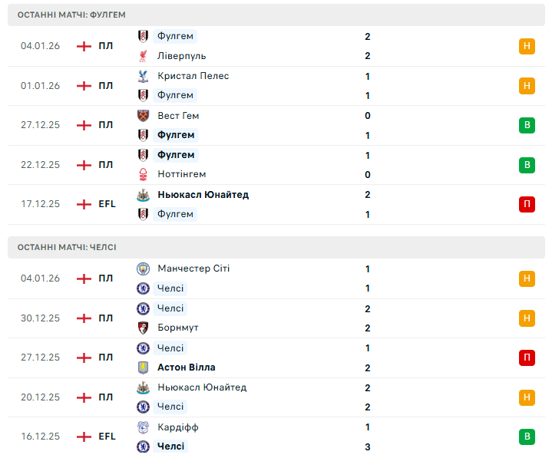Select the West Ham crest icon
Image resolution: width=552 pixels, height=458 pixels.
coord(143,116)
